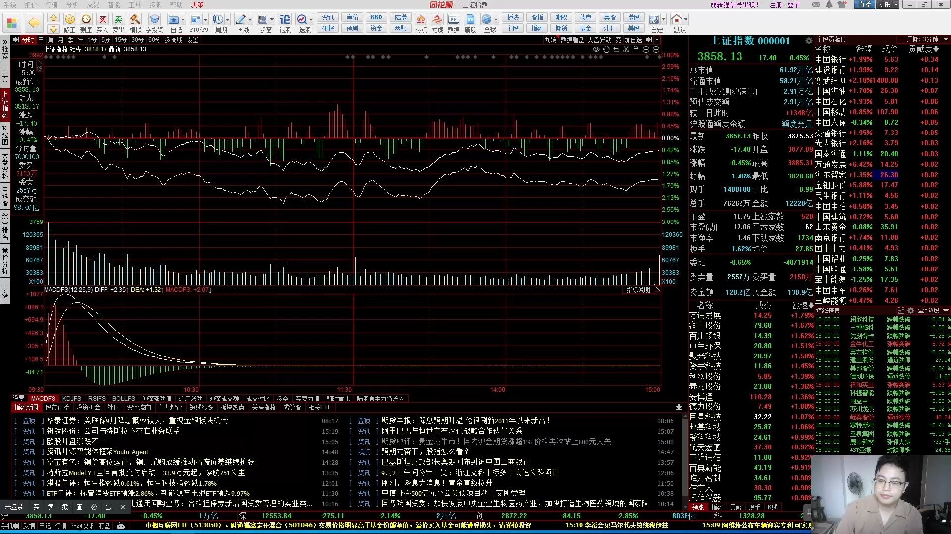Click the zoom-in plus icon above chart

point(646,49)
